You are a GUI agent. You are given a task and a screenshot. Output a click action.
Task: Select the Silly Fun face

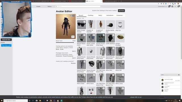(120, 25)
